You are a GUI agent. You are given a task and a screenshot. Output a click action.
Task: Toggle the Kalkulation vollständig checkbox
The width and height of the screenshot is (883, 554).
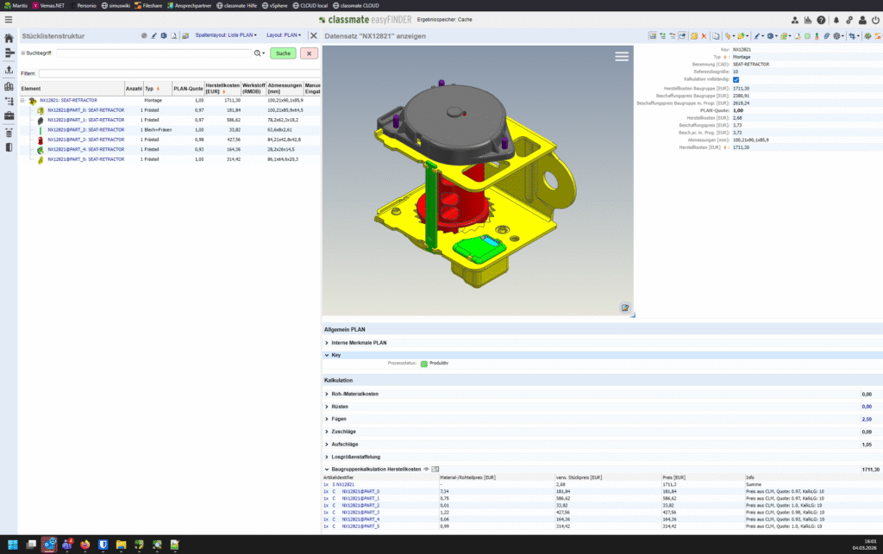[736, 79]
